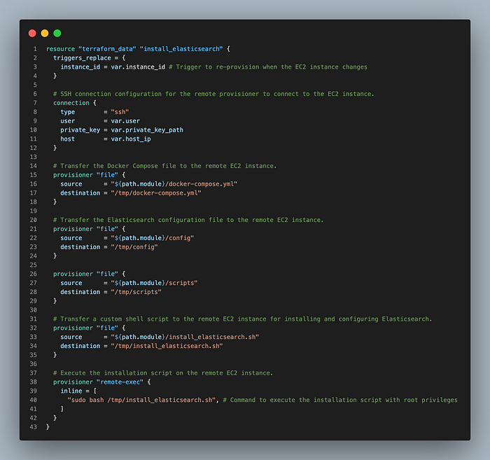The image size is (490, 460).
Task: Click line number 25 in the gutter
Action: [x=34, y=265]
